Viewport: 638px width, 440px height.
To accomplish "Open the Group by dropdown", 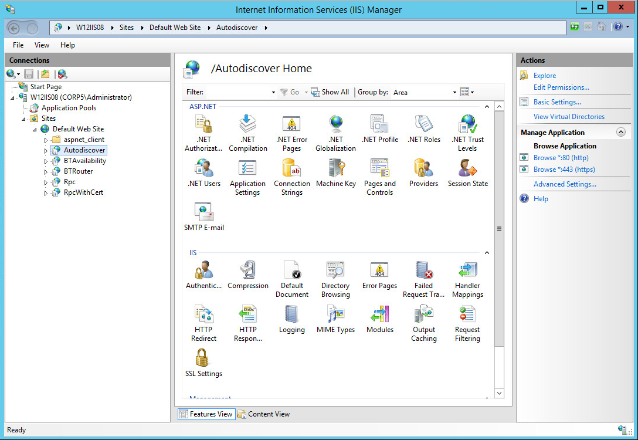I will coord(454,93).
